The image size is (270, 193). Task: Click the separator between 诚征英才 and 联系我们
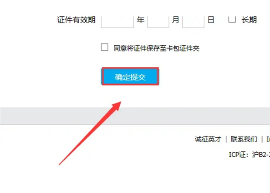[226, 139]
